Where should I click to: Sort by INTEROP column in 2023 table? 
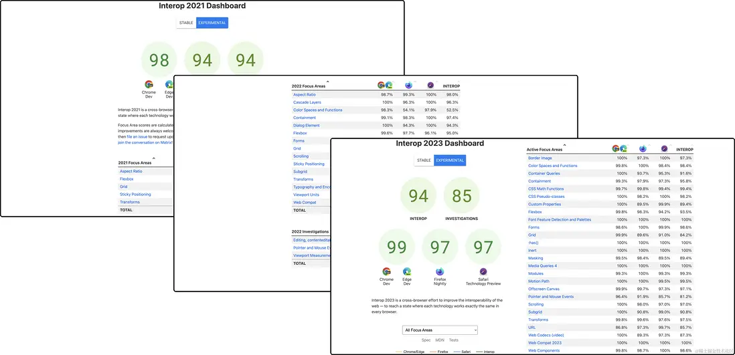coord(684,149)
